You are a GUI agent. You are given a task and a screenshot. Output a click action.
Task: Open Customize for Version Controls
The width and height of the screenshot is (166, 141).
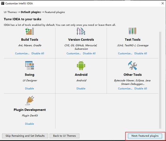(74, 53)
